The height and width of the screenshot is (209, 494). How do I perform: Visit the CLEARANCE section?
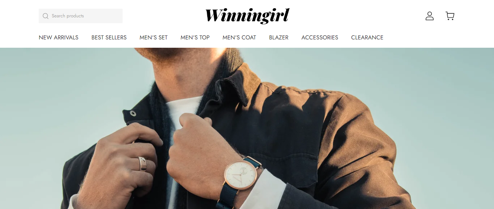tap(367, 38)
